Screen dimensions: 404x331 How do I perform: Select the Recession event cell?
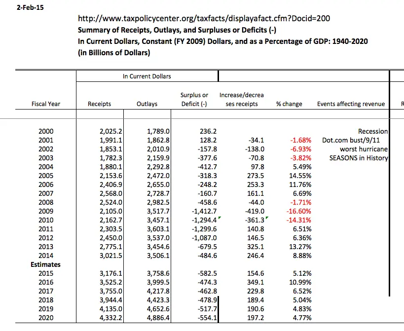pos(373,131)
